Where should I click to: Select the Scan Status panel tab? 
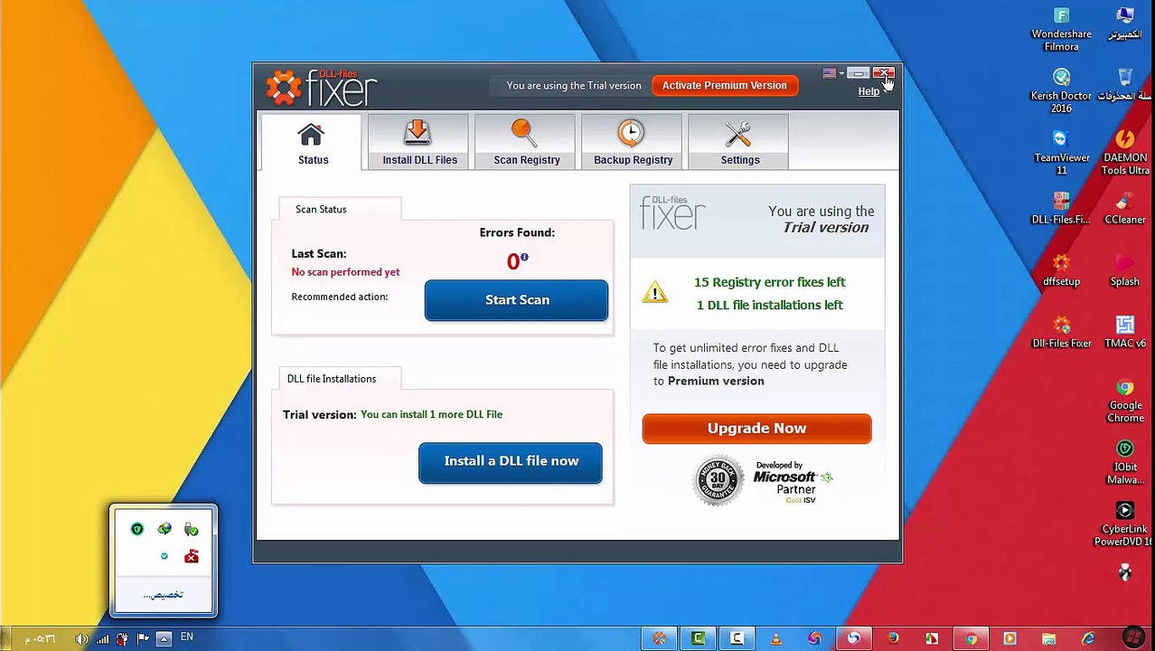[x=340, y=209]
